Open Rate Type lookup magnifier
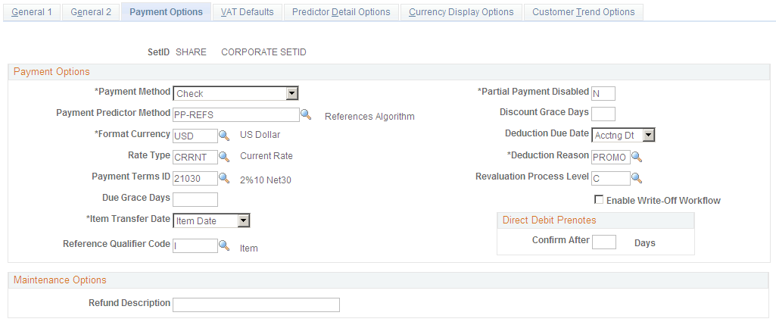The image size is (776, 325). (x=224, y=157)
